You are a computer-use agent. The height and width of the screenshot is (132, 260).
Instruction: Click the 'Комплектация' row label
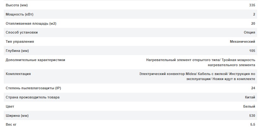click(18, 74)
